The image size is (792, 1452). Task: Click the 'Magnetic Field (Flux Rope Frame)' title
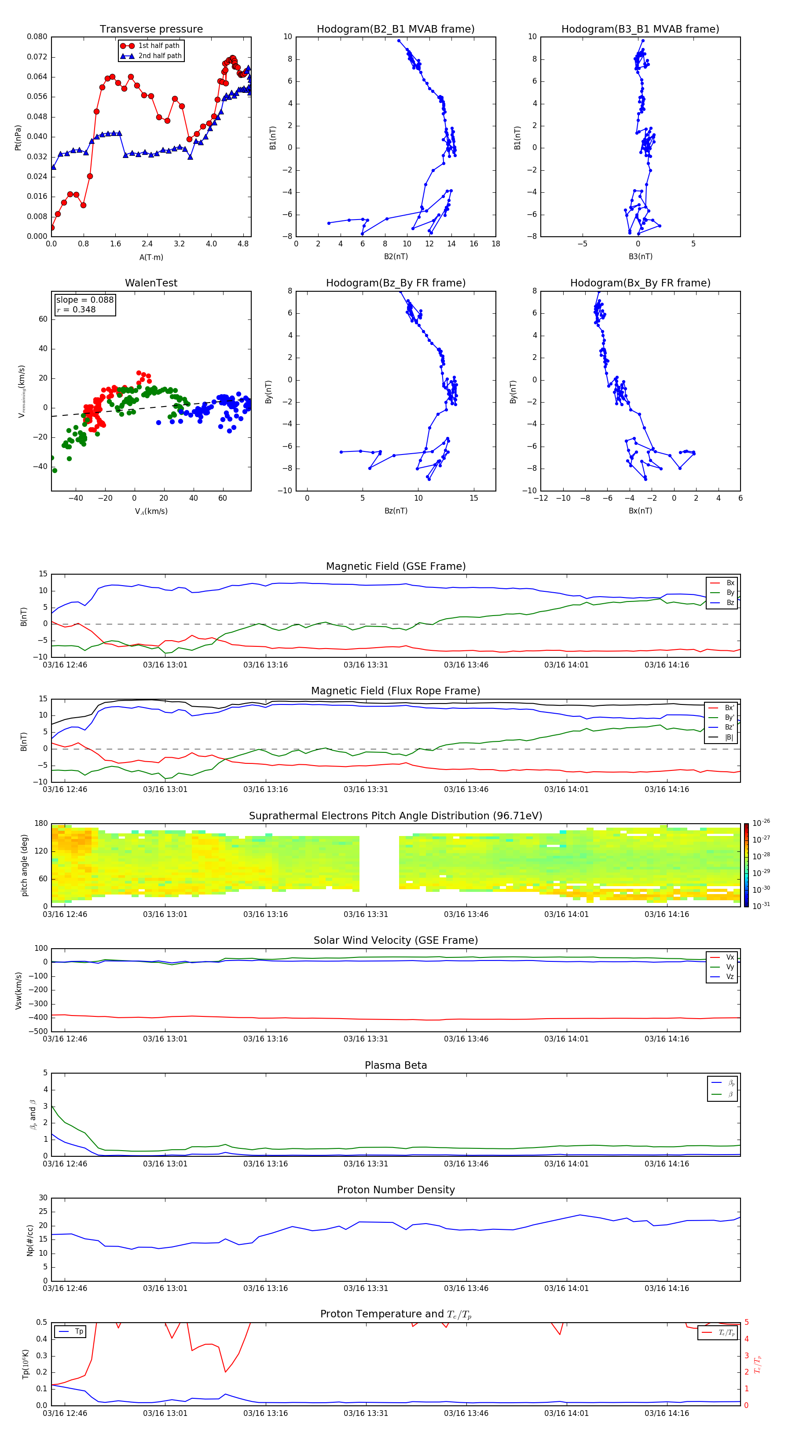pos(396,691)
